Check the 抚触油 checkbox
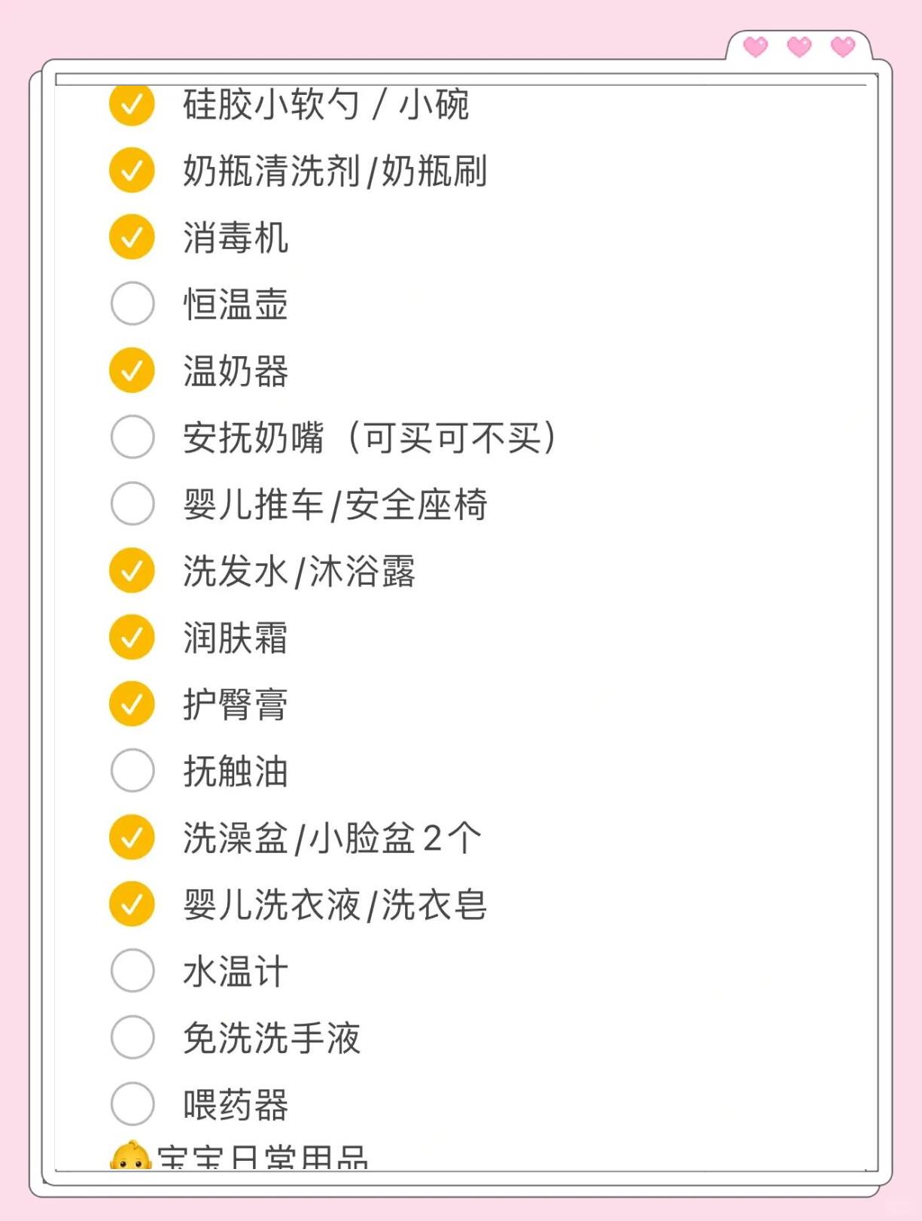 [x=132, y=770]
